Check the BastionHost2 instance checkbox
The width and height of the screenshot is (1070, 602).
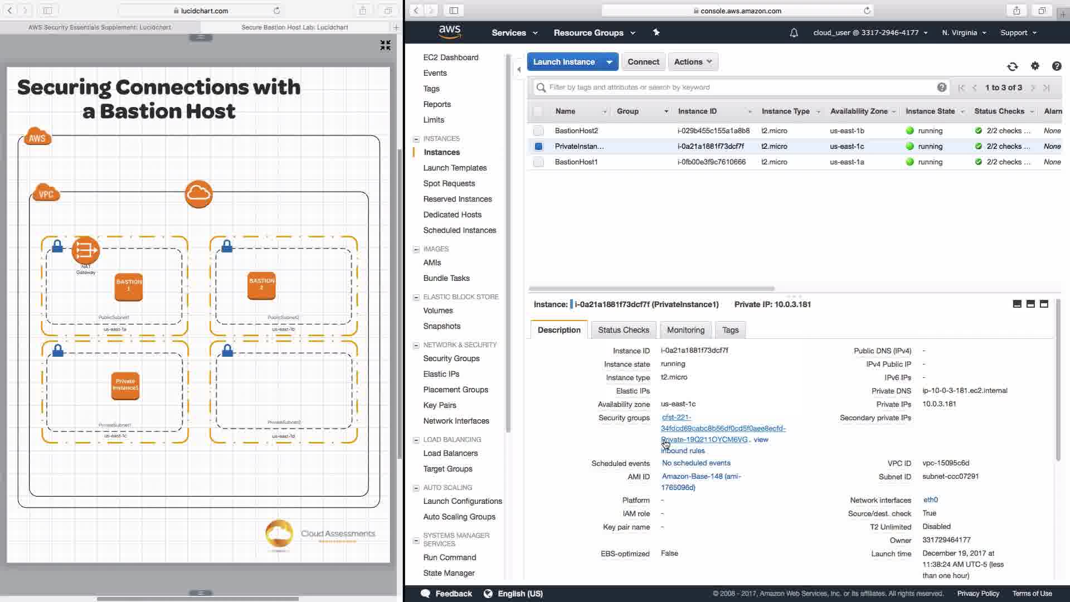538,130
